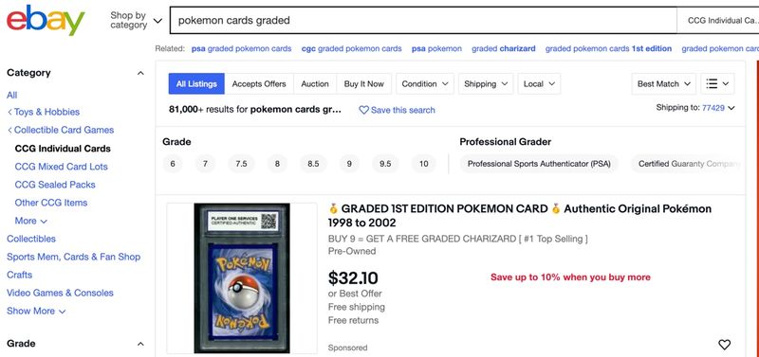Click the eBay logo
This screenshot has height=357, width=759.
tap(46, 20)
